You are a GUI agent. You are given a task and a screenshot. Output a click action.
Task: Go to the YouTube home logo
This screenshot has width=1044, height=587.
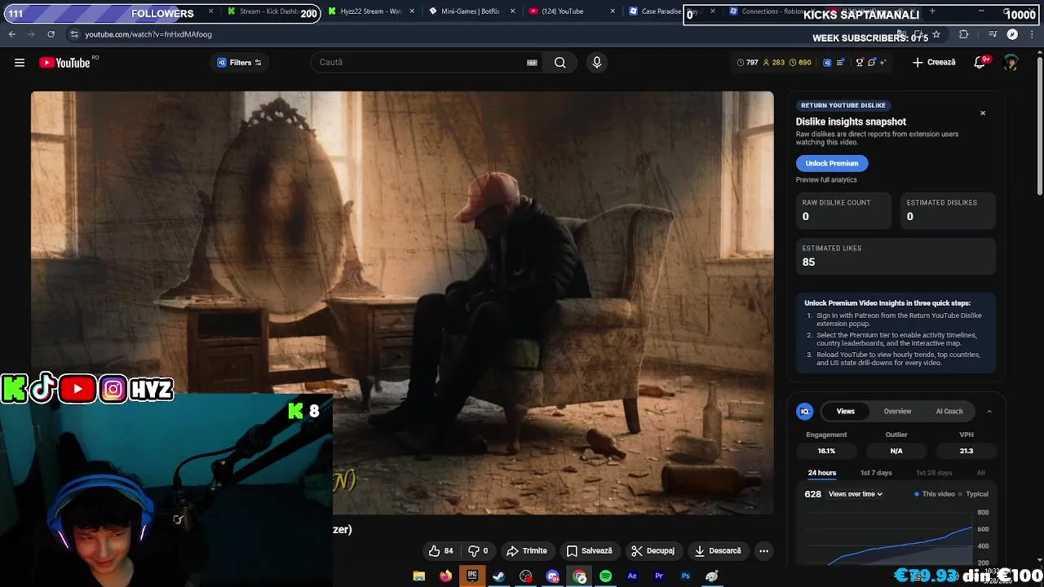tap(64, 63)
